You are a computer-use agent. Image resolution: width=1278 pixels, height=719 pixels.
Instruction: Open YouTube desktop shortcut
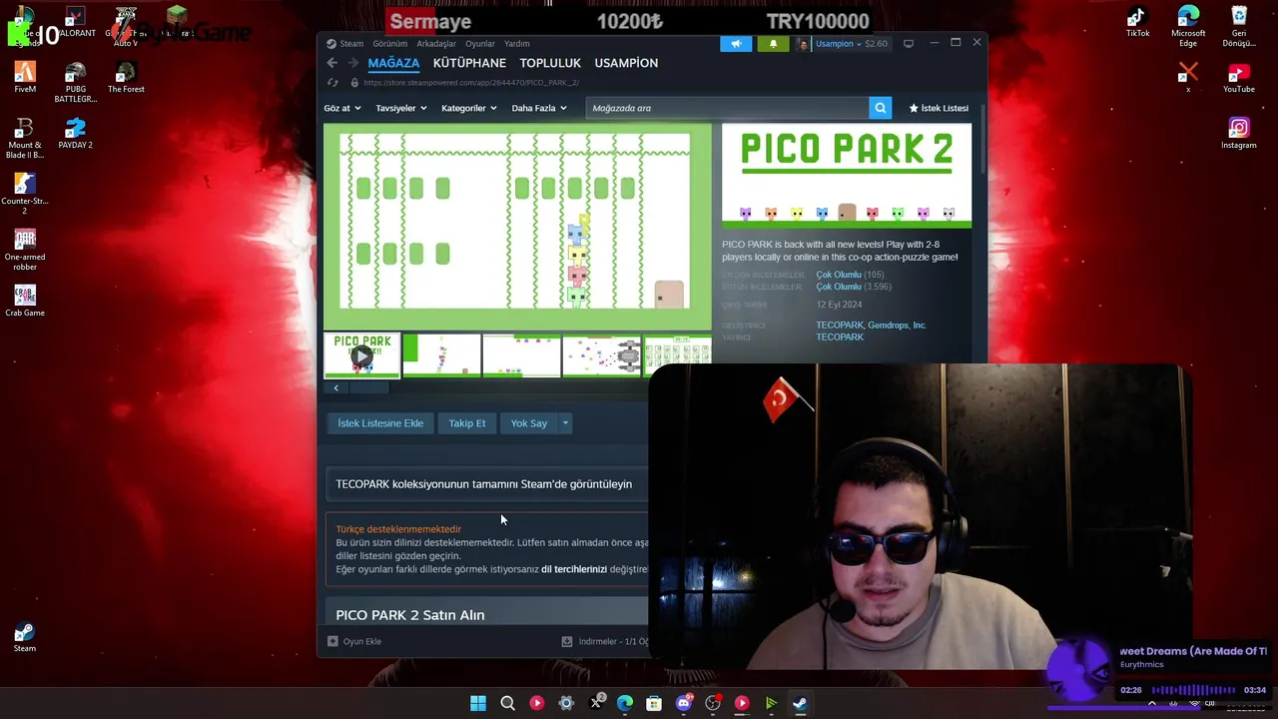click(x=1239, y=77)
